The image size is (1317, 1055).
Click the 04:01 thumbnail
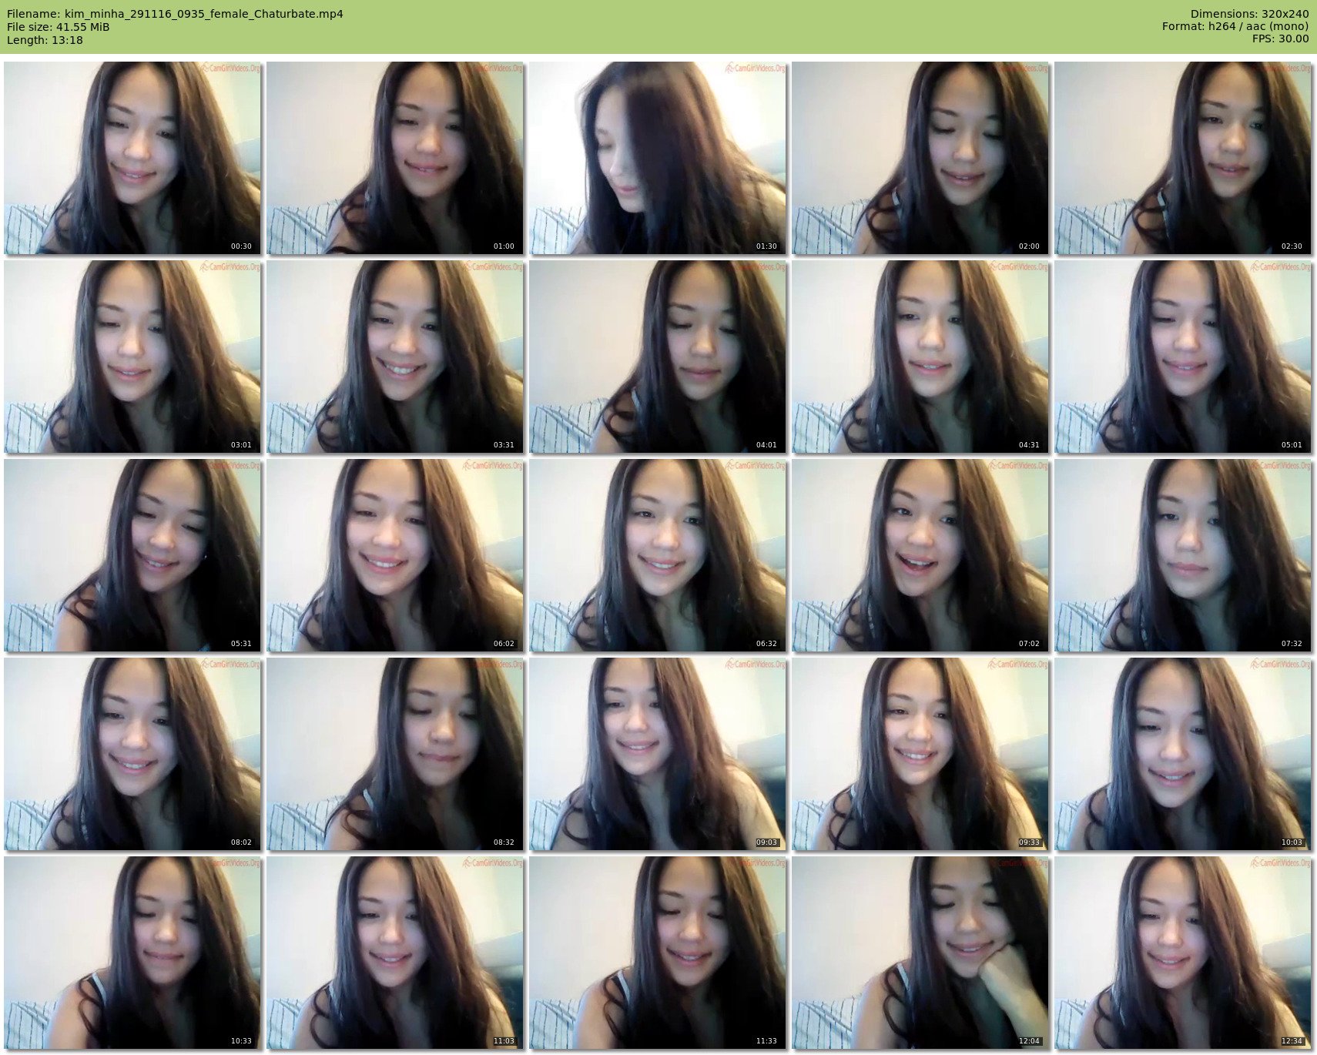coord(658,357)
